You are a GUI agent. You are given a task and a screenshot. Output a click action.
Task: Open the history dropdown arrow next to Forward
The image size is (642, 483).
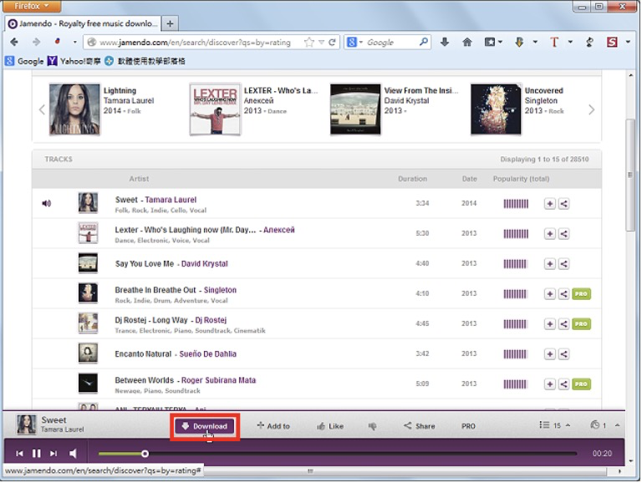click(x=74, y=42)
